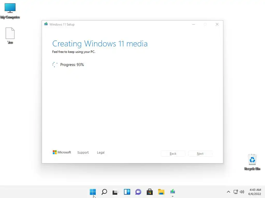Select the iso file on desktop
This screenshot has height=198, width=265.
pos(10,36)
